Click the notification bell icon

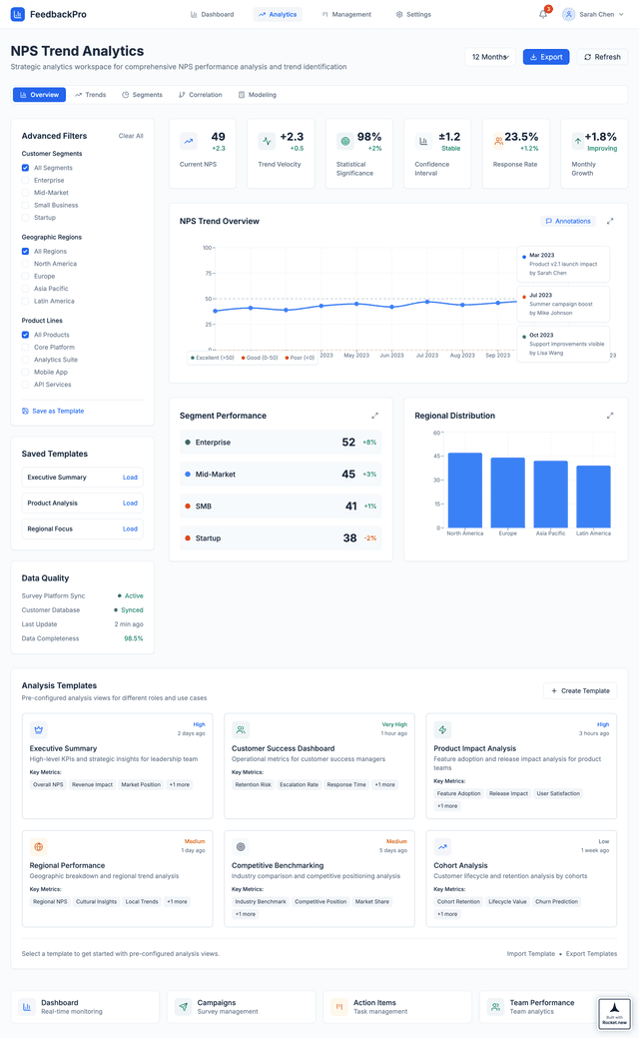click(x=543, y=15)
